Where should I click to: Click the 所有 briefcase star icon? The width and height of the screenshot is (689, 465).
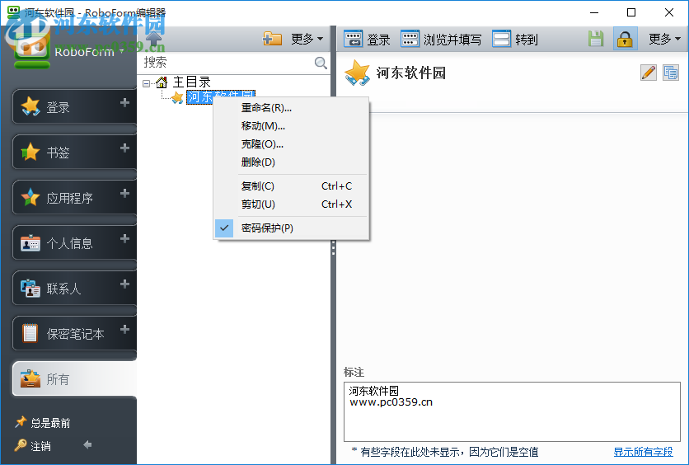(x=30, y=378)
